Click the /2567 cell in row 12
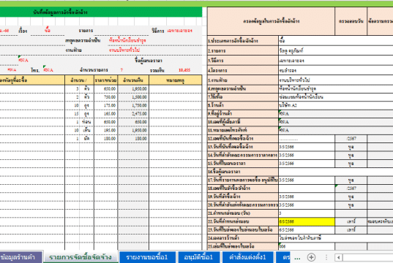Screen dimensions: 393x263 click(x=351, y=139)
